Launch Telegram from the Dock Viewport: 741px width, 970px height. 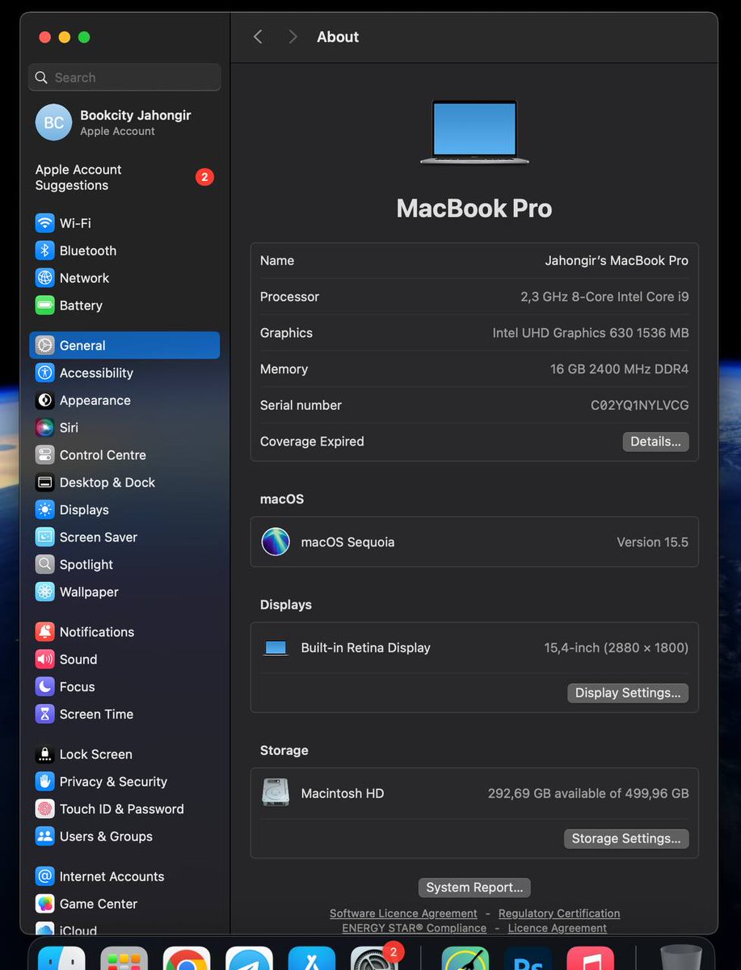click(x=249, y=959)
